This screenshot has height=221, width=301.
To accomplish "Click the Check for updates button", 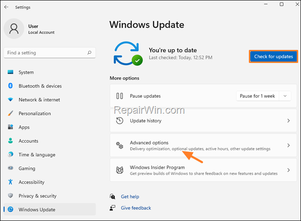I will pos(274,56).
